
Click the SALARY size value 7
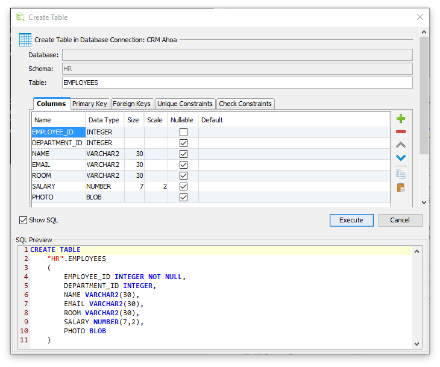coord(134,186)
